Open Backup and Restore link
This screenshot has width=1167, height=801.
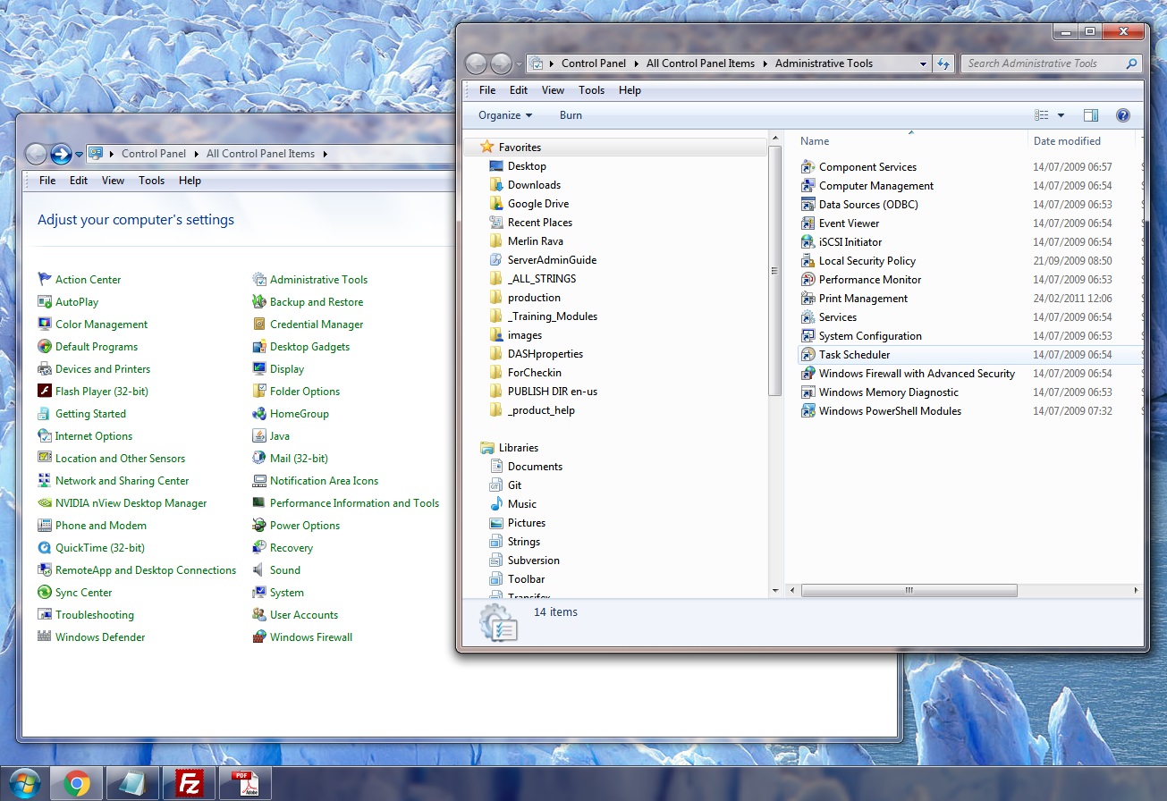[x=317, y=302]
